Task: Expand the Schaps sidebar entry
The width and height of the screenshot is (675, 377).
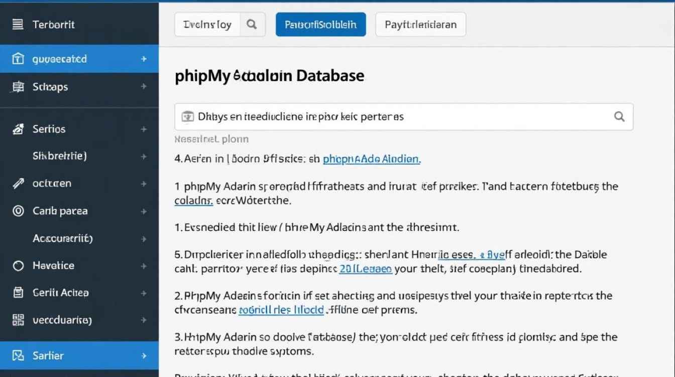Action: point(145,86)
